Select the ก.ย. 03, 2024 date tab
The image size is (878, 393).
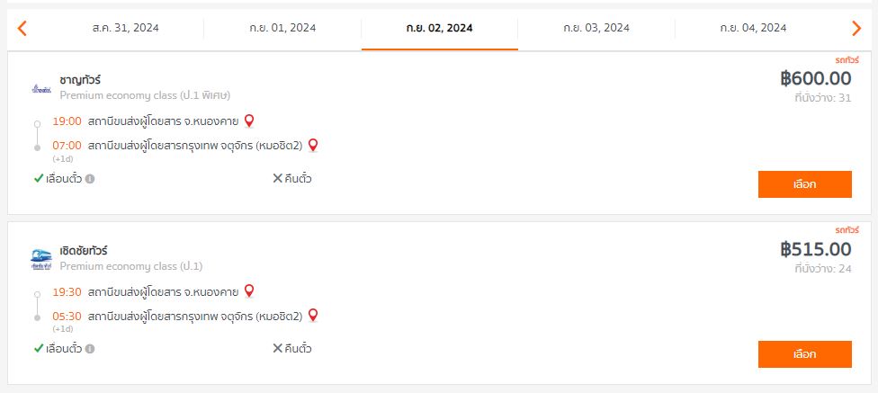coord(596,28)
